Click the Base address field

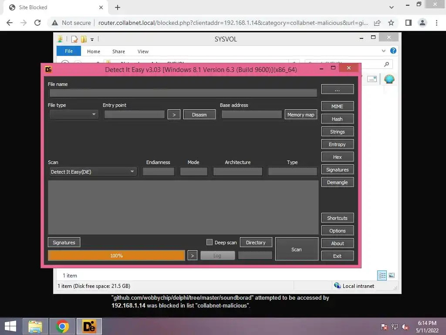(x=252, y=114)
